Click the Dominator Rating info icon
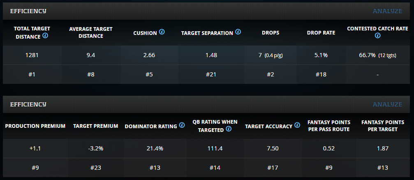Screen dimensions: 414x180 tap(181, 126)
